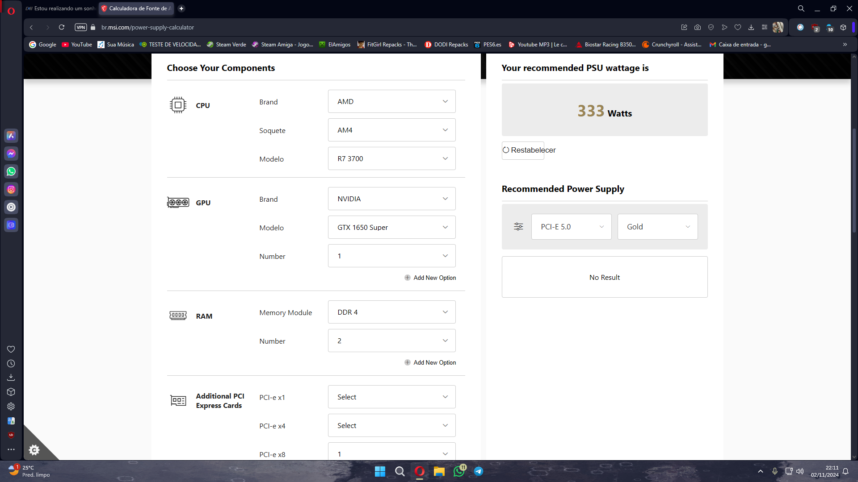Select the Calculadora de Fonte tab
Image resolution: width=858 pixels, height=482 pixels.
[x=136, y=8]
